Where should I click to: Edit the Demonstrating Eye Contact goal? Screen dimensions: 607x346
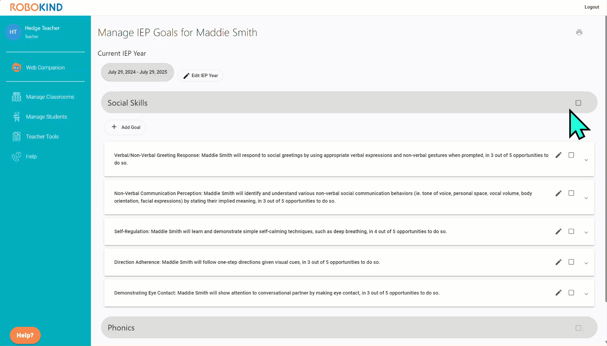[x=558, y=292]
